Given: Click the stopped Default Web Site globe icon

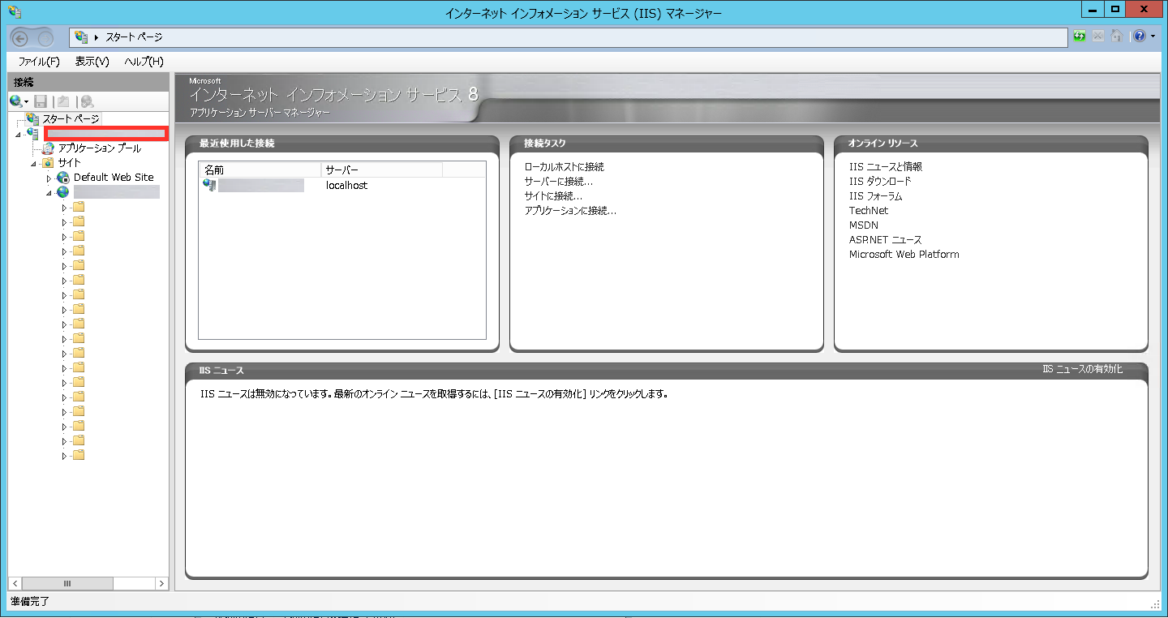Looking at the screenshot, I should tap(63, 177).
